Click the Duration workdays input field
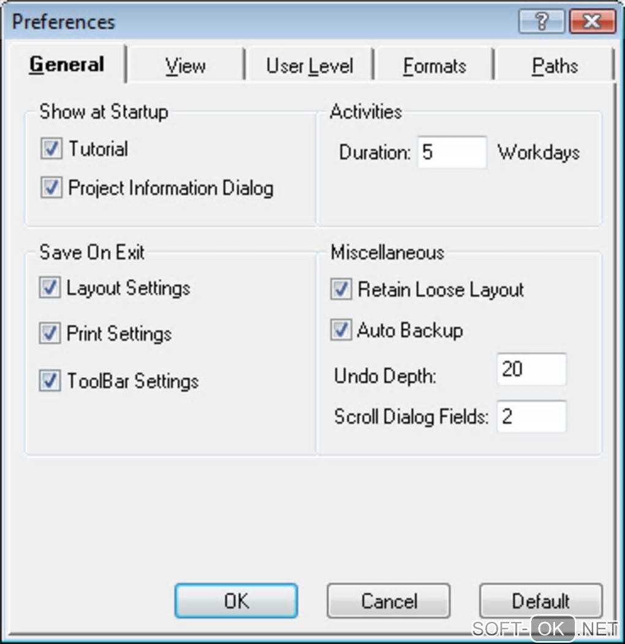Screen dimensions: 625x644 [x=452, y=152]
